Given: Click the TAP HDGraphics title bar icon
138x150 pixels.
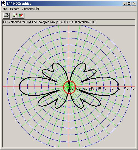Looking at the screenshot, I should (4, 4).
